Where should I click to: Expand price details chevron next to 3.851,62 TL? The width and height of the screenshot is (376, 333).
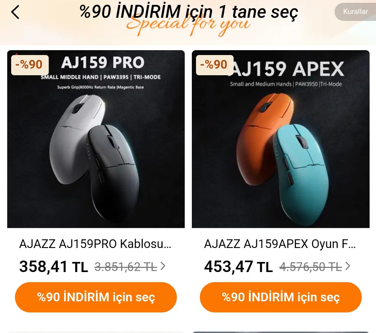[x=163, y=266]
